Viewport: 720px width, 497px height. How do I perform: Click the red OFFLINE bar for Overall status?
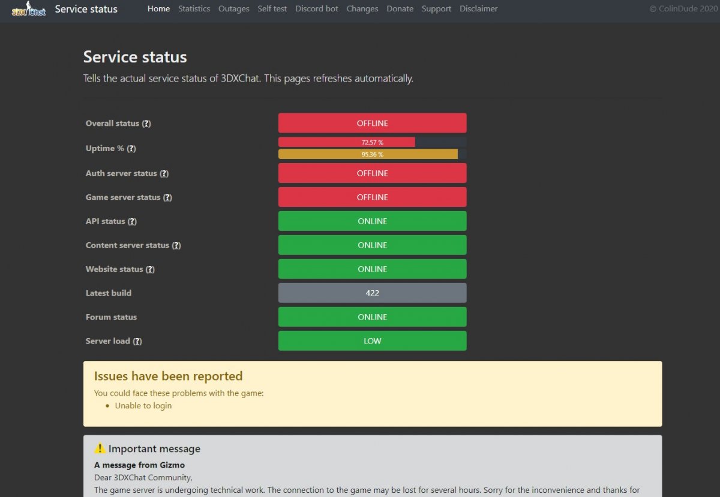pyautogui.click(x=372, y=123)
